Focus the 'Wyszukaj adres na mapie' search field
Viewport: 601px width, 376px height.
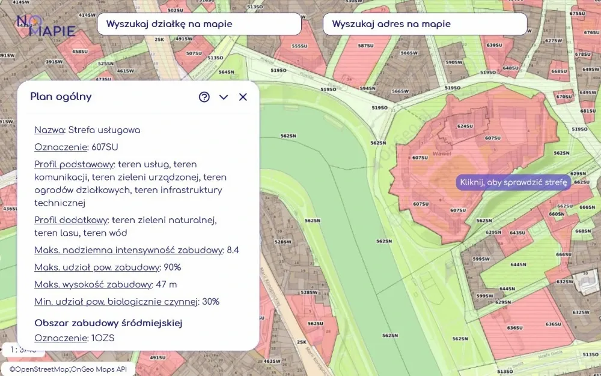tap(425, 24)
